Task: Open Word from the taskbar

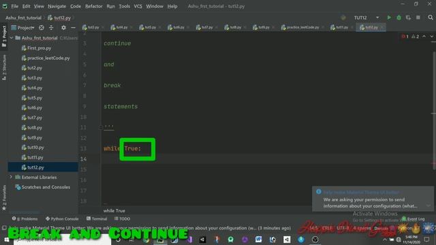Action: 258,239
